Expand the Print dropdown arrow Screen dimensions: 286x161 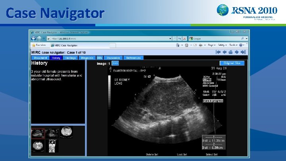click(x=205, y=45)
